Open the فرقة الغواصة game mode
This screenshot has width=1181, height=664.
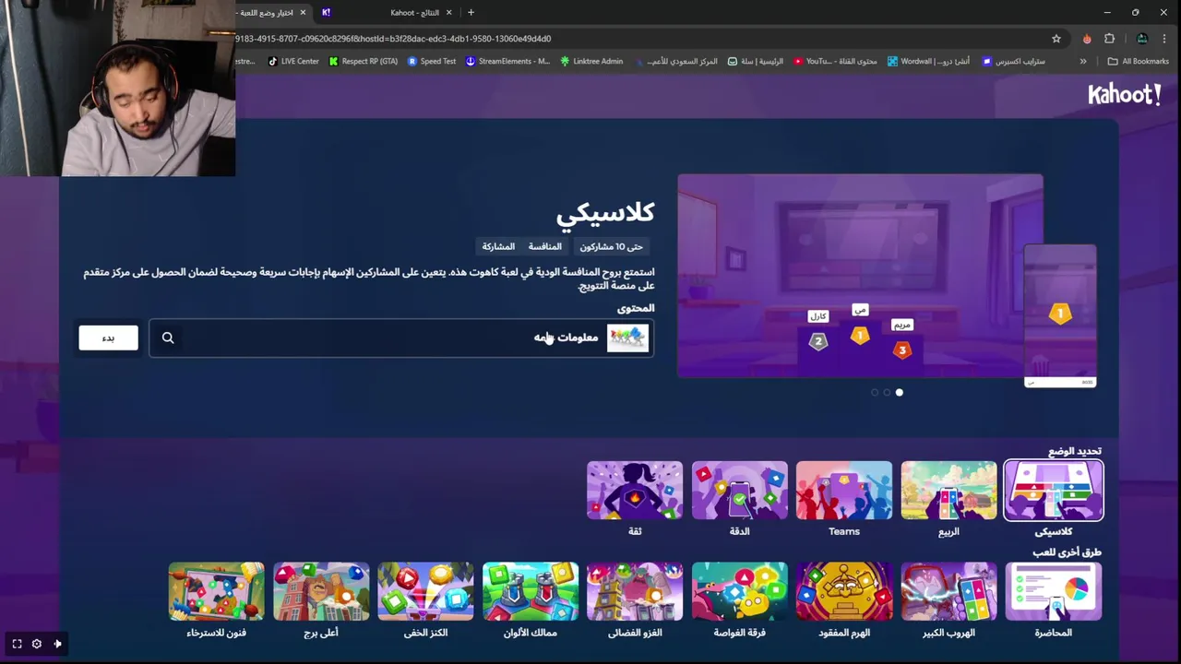[x=740, y=591]
